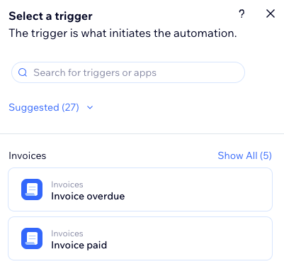Show all 5 Invoices triggers
The image size is (284, 264).
click(x=244, y=155)
